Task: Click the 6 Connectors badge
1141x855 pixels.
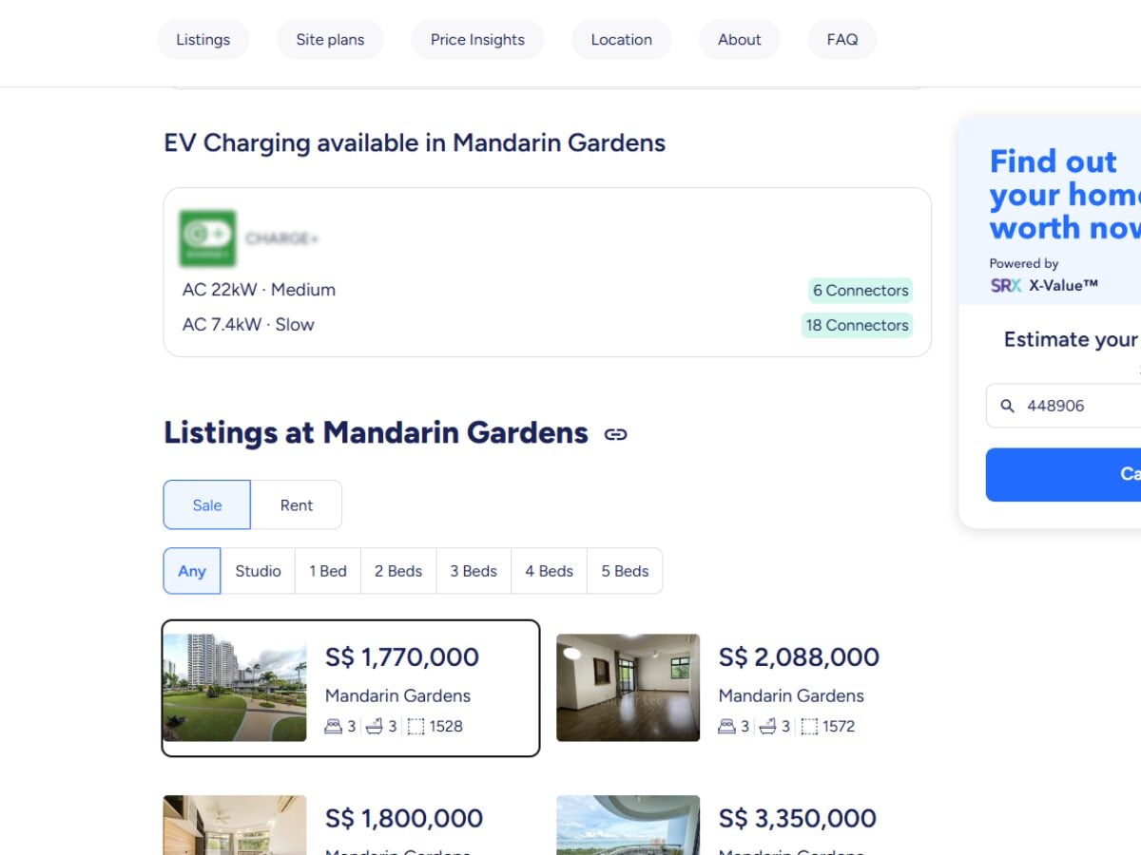Action: [861, 291]
